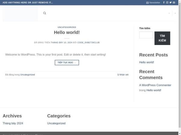Screen dimensions: 181x135
Task: Focus the Tìm kiếm search input field
Action: [x=146, y=35]
